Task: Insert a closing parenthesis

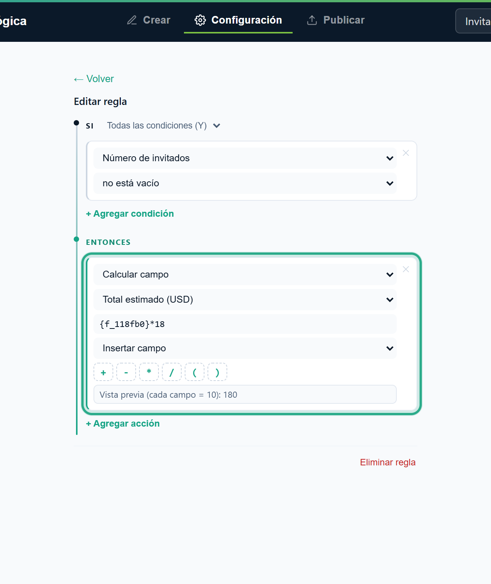Action: (217, 372)
